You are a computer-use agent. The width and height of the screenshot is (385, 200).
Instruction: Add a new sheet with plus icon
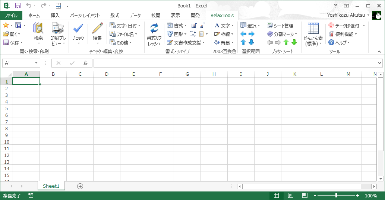80,186
